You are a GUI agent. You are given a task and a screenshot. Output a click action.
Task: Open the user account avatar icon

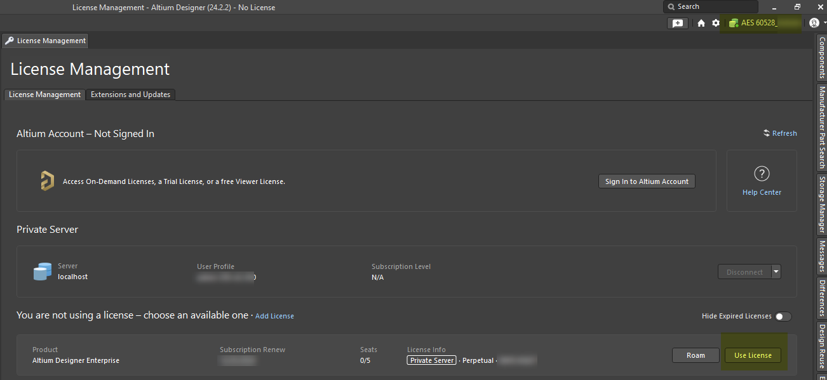[x=814, y=23]
